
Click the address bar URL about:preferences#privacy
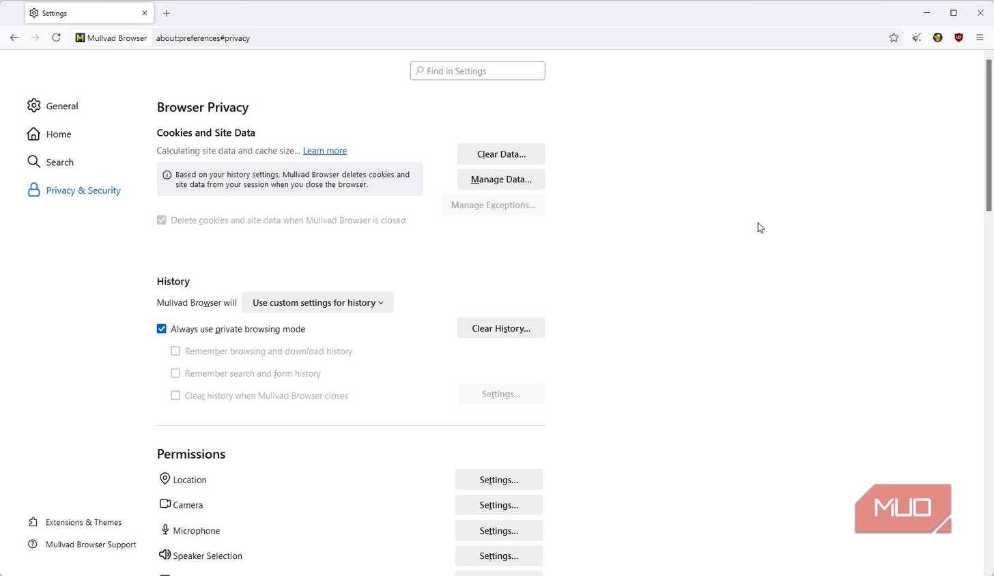point(203,38)
